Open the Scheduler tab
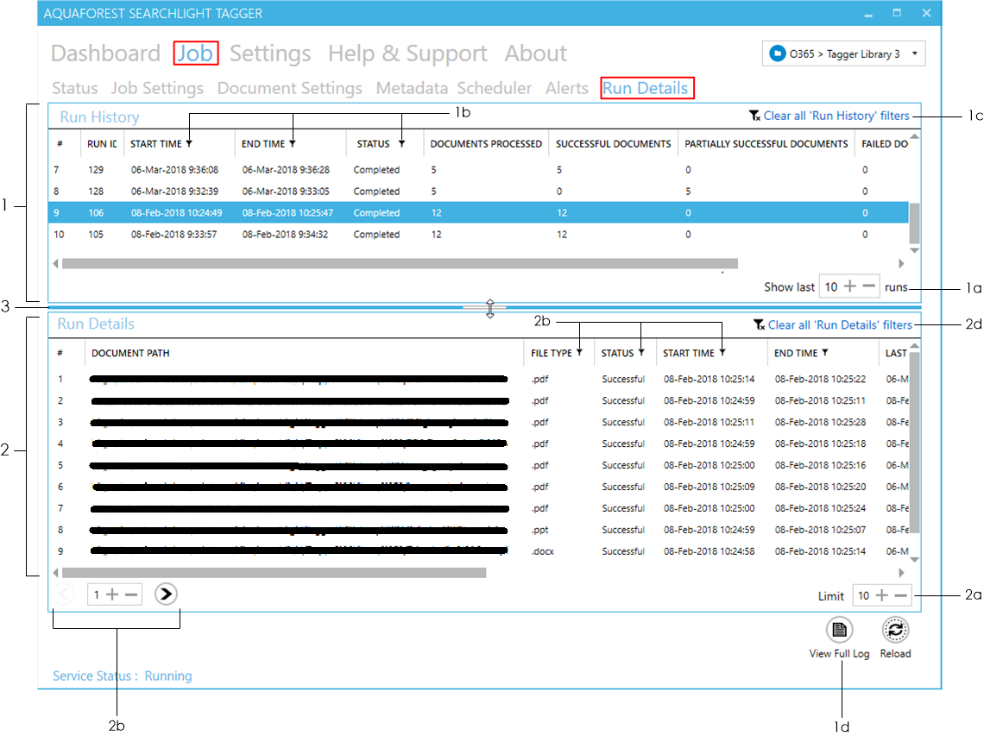 pyautogui.click(x=495, y=87)
